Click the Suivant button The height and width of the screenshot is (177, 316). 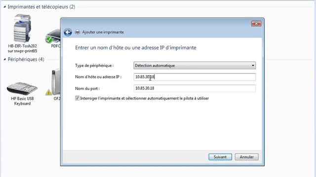(x=220, y=157)
